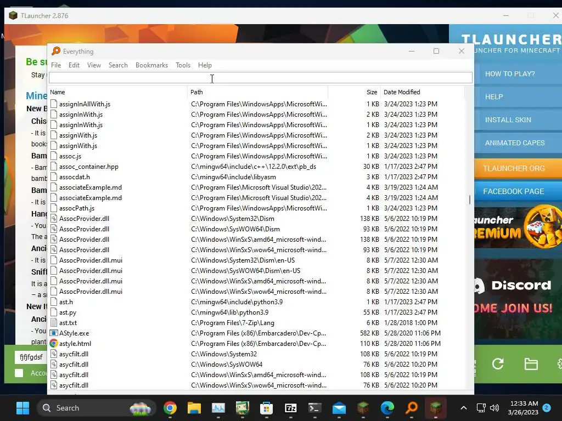Click the Everything vertical scrollbar thumb
Image resolution: width=562 pixels, height=421 pixels.
[x=470, y=200]
